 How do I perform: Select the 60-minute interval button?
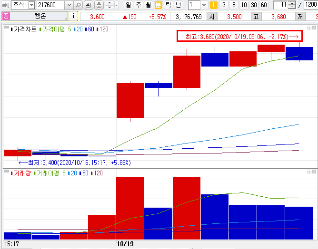[x=264, y=5]
